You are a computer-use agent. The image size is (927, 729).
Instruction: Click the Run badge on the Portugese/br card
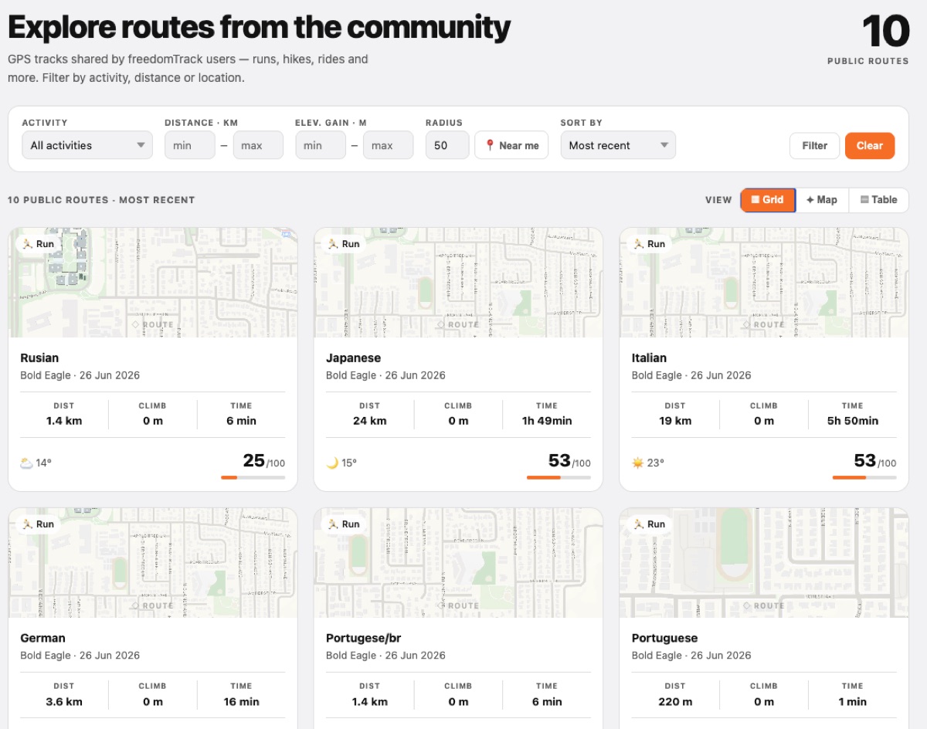[344, 524]
